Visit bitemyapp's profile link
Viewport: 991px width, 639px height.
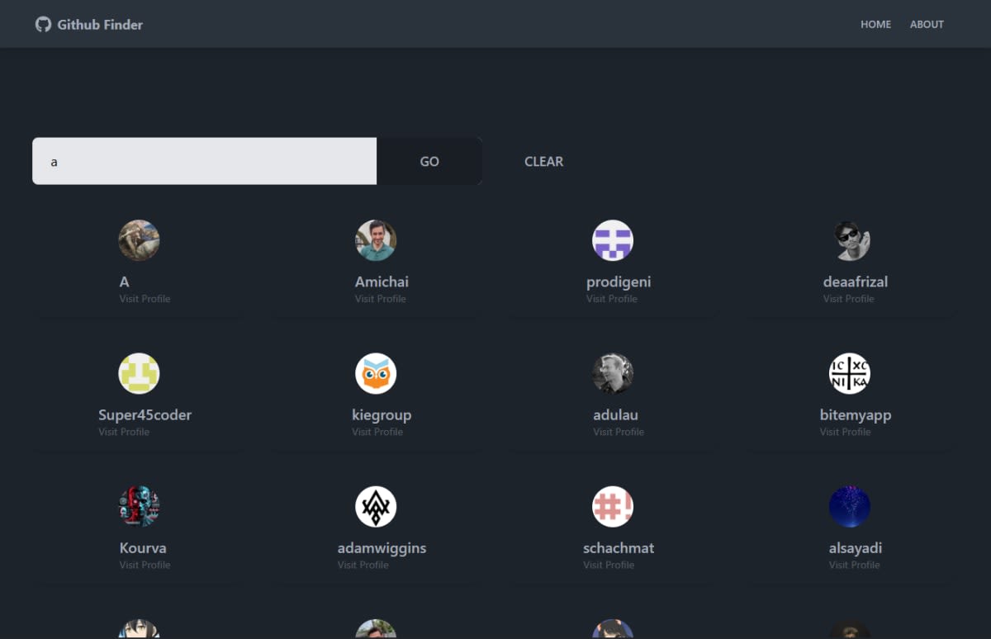pyautogui.click(x=845, y=431)
